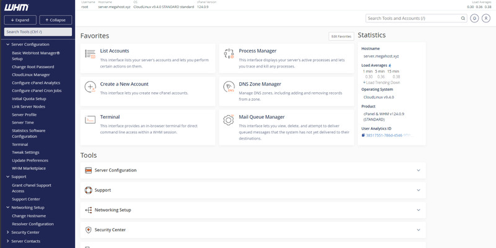Click the Security Center shield icon
496x248 pixels.
point(88,230)
